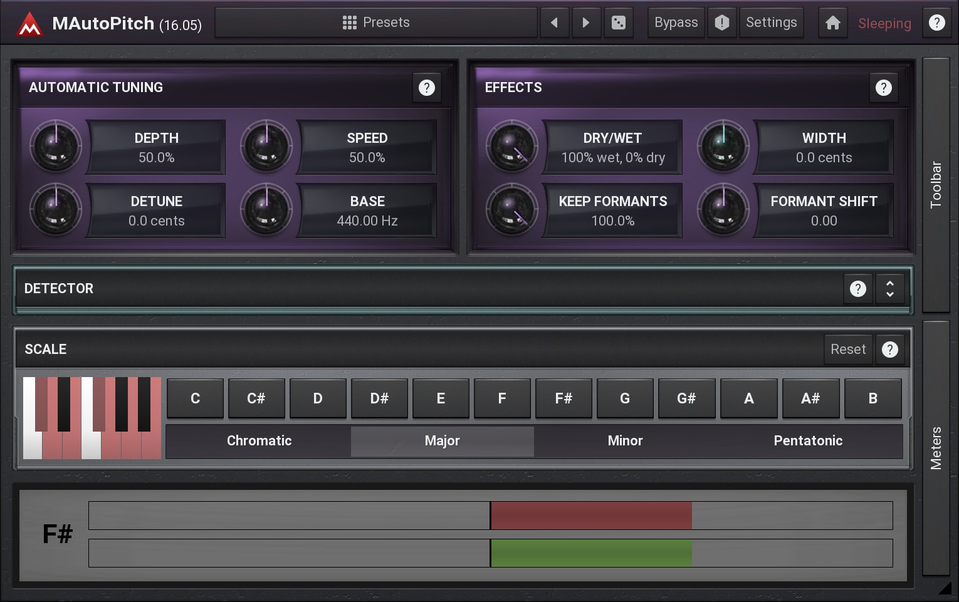Toggle the C# note button
Viewport: 959px width, 602px height.
[256, 398]
